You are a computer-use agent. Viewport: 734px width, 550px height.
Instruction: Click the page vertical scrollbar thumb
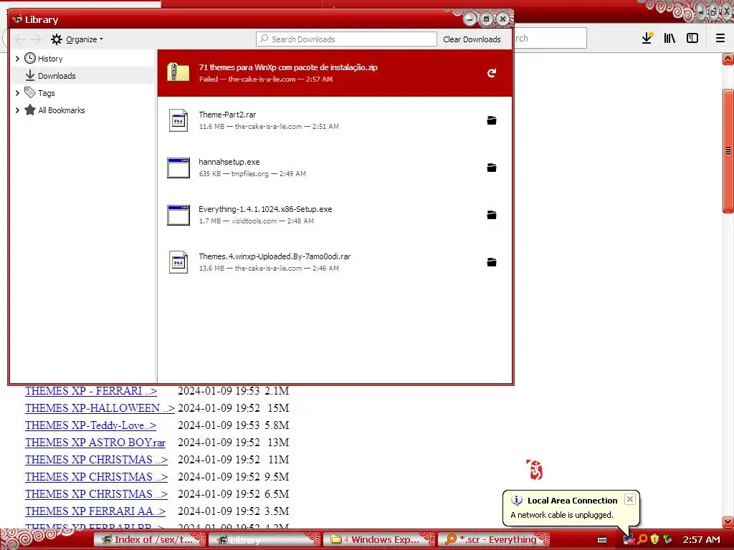pyautogui.click(x=728, y=150)
